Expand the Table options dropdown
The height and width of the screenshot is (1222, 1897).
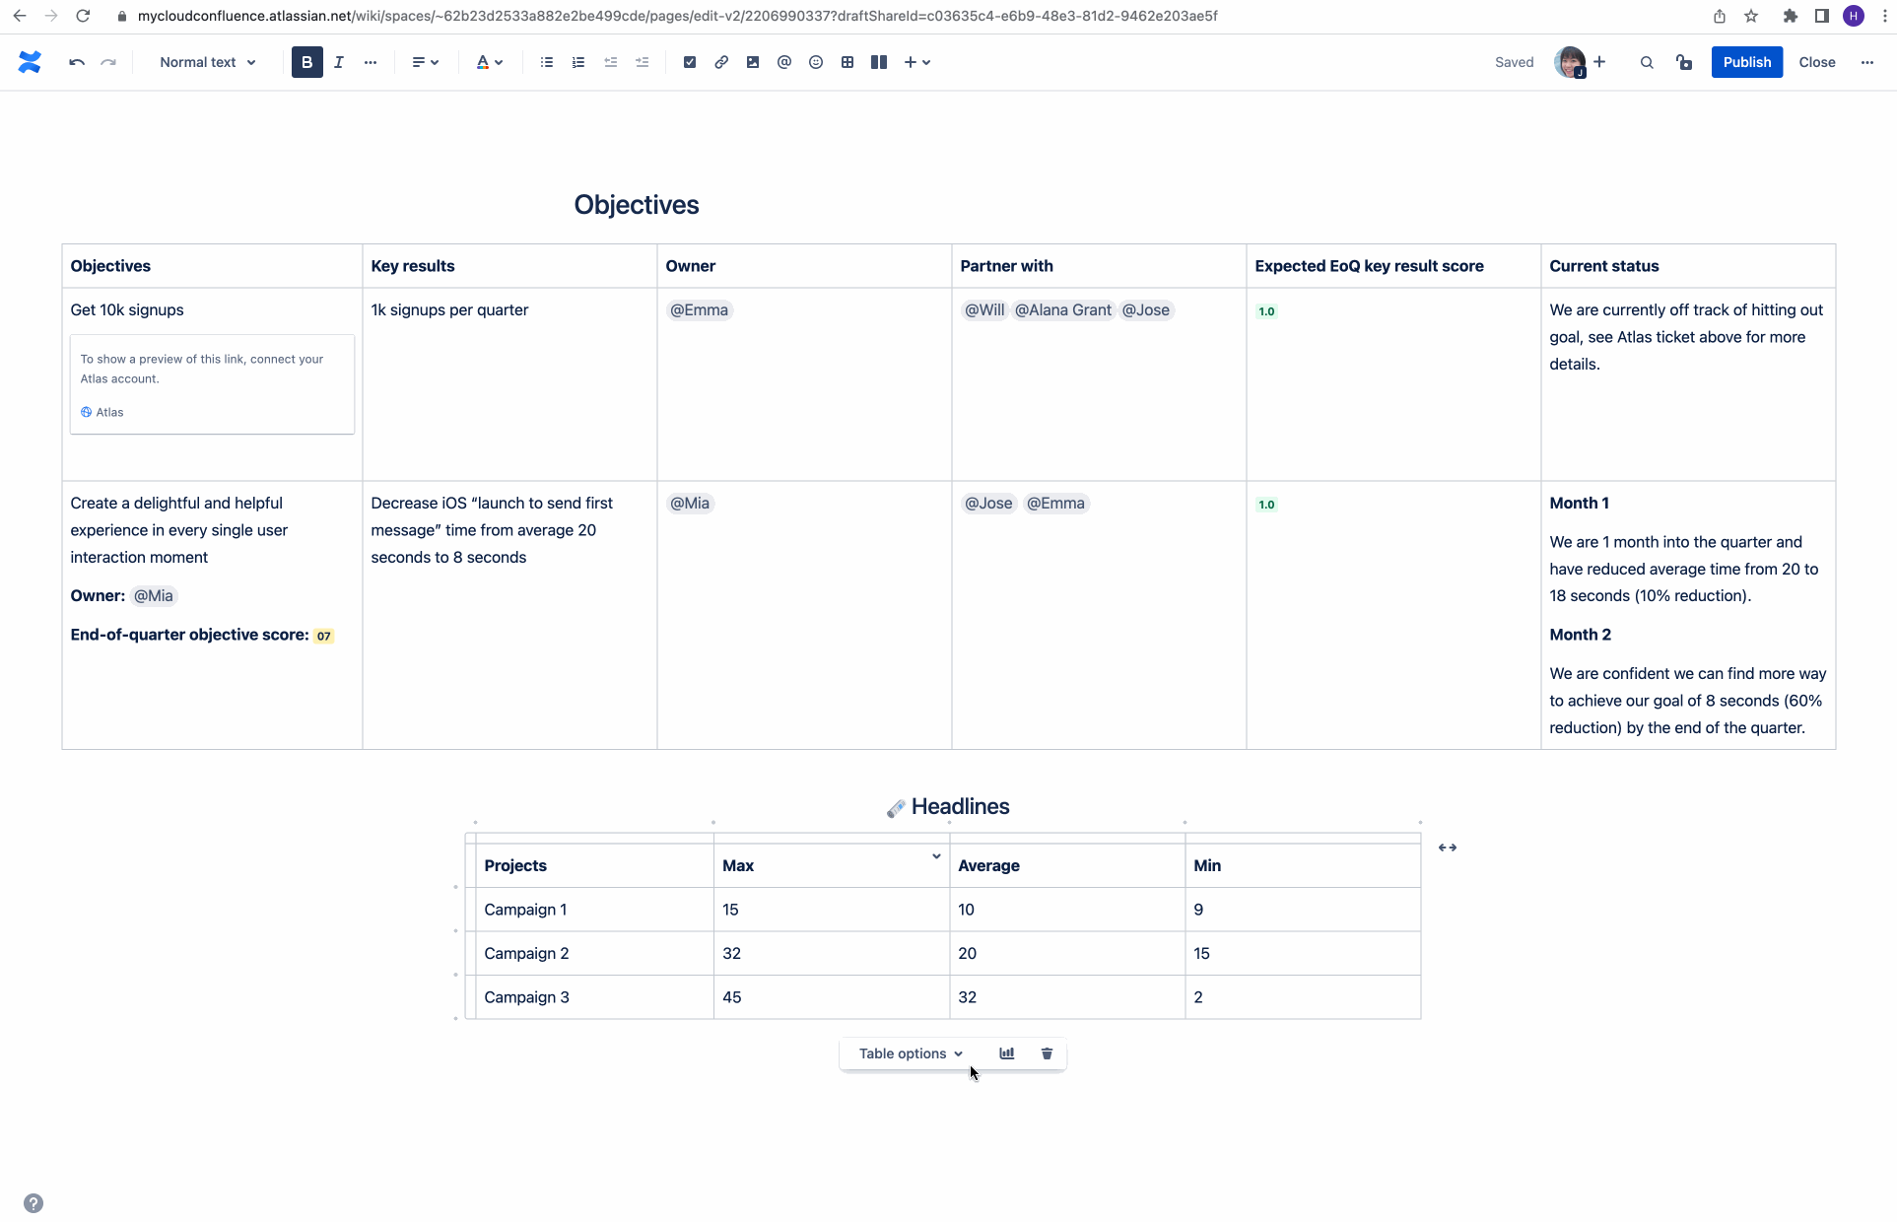point(910,1053)
